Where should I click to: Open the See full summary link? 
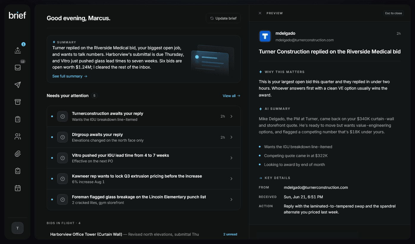coord(70,76)
